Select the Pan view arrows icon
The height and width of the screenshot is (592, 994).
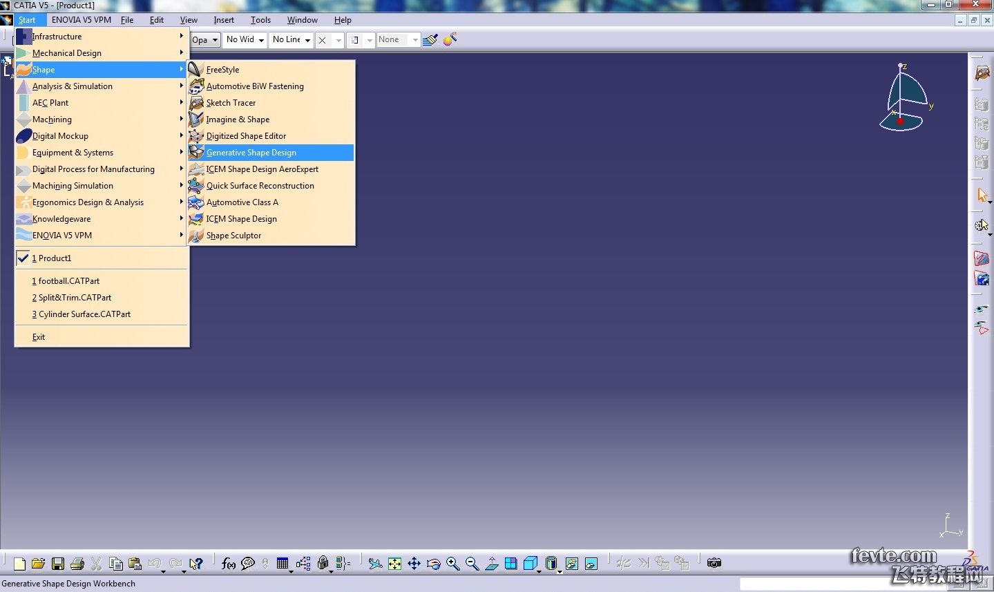(x=414, y=564)
